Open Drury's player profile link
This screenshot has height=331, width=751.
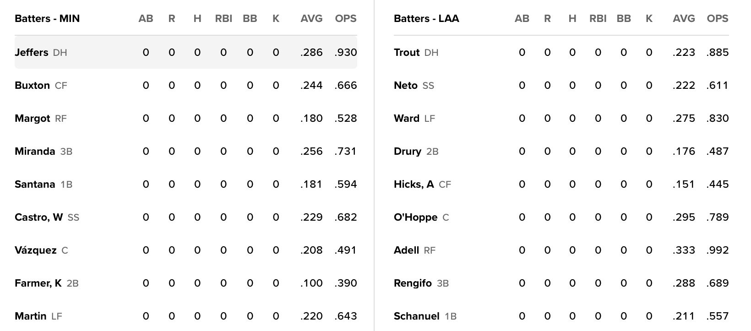[408, 152]
